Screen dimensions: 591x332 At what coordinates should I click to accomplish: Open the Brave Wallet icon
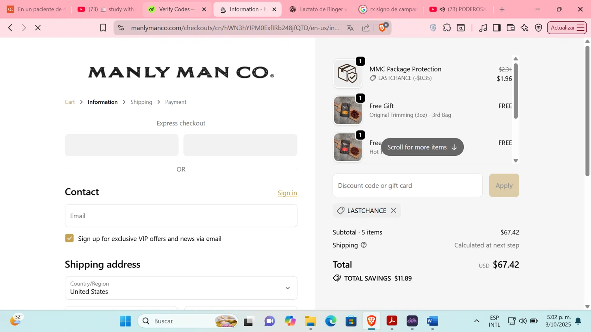[511, 28]
